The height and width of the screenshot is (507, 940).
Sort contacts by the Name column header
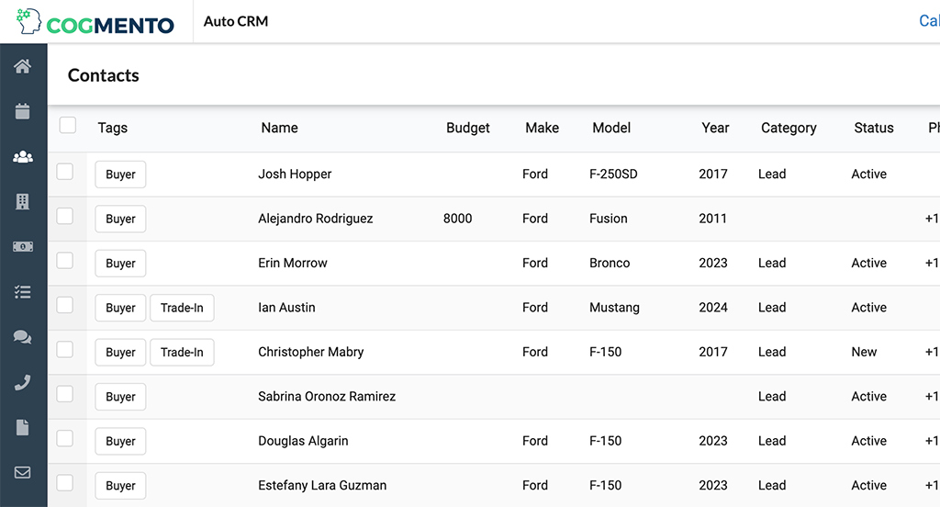tap(279, 128)
